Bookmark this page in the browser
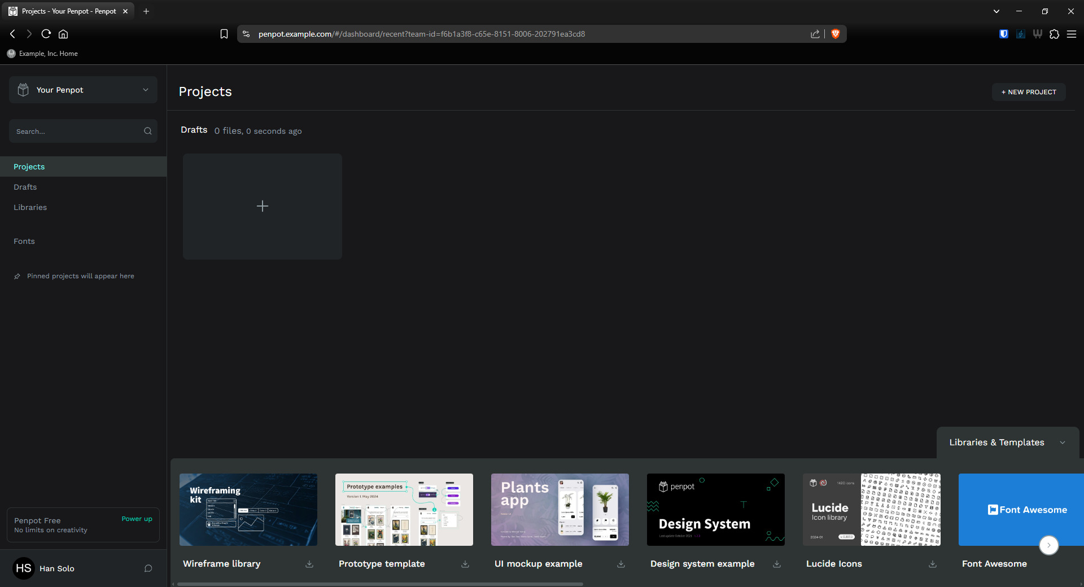 pyautogui.click(x=224, y=34)
